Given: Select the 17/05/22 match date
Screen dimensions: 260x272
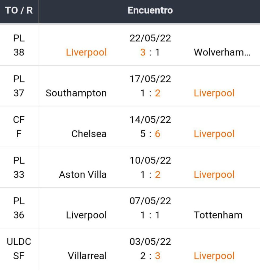Looking at the screenshot, I should point(150,79).
